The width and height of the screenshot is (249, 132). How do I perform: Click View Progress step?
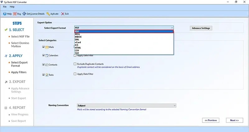(x=20, y=114)
